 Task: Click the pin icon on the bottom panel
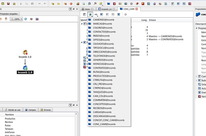coord(70,105)
